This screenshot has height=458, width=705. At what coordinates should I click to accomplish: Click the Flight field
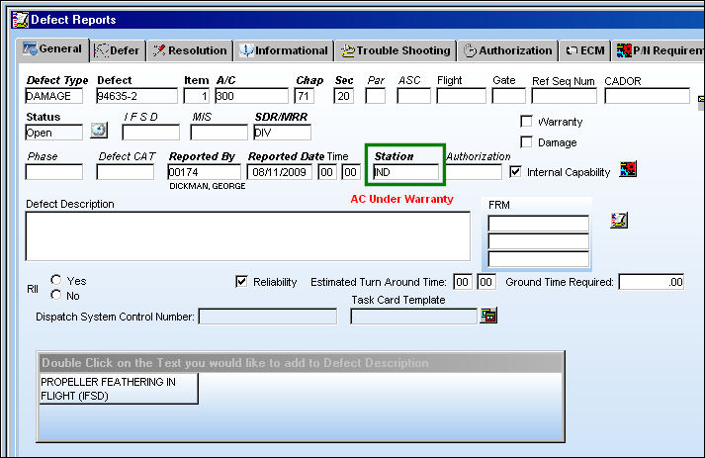pos(462,96)
